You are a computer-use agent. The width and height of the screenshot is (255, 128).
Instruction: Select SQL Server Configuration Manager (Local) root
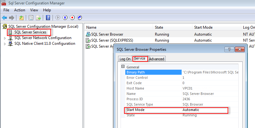(43, 26)
